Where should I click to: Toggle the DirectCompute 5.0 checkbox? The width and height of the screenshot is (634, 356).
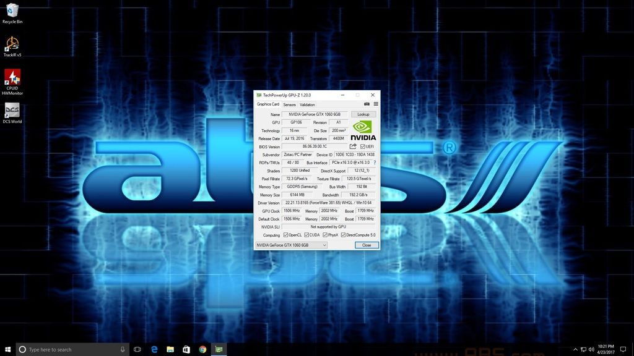(x=343, y=234)
